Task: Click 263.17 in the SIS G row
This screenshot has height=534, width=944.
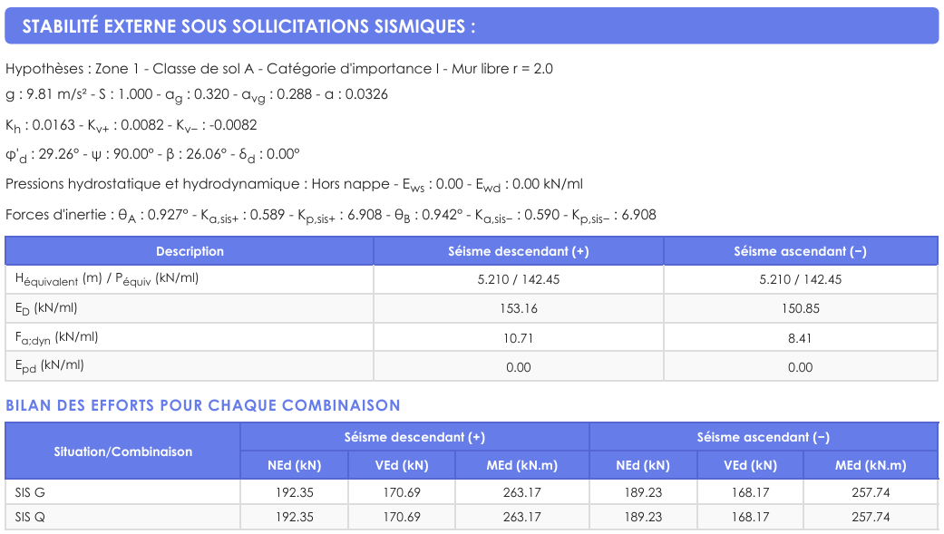Action: point(522,492)
